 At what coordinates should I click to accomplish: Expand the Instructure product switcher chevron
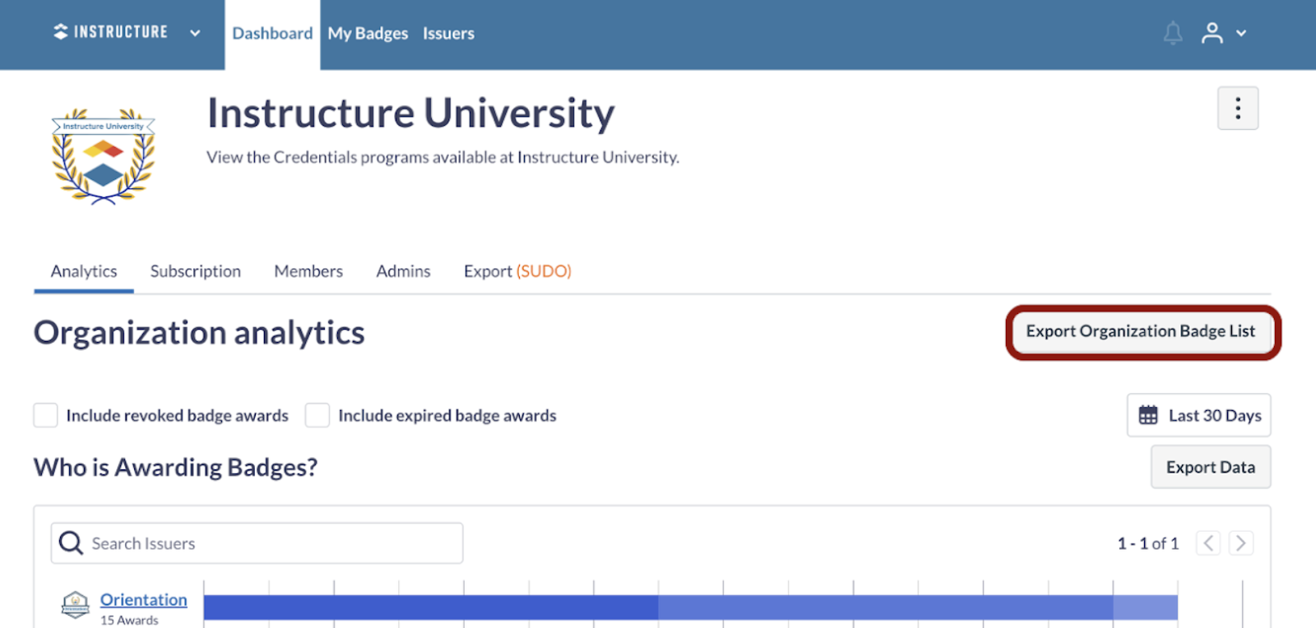[195, 33]
